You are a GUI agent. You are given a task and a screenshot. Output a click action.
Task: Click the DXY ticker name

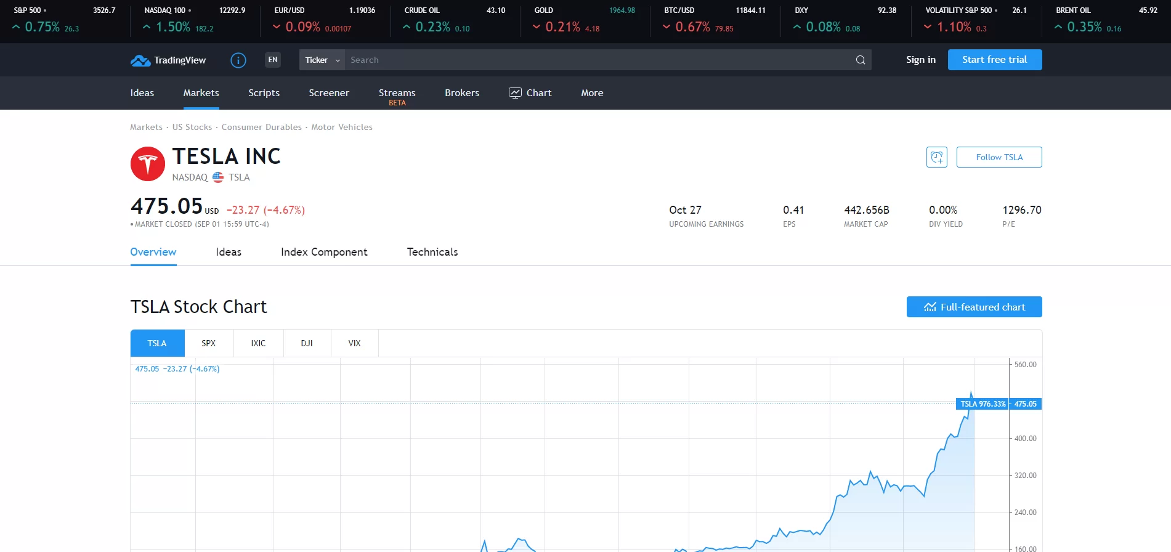[801, 10]
